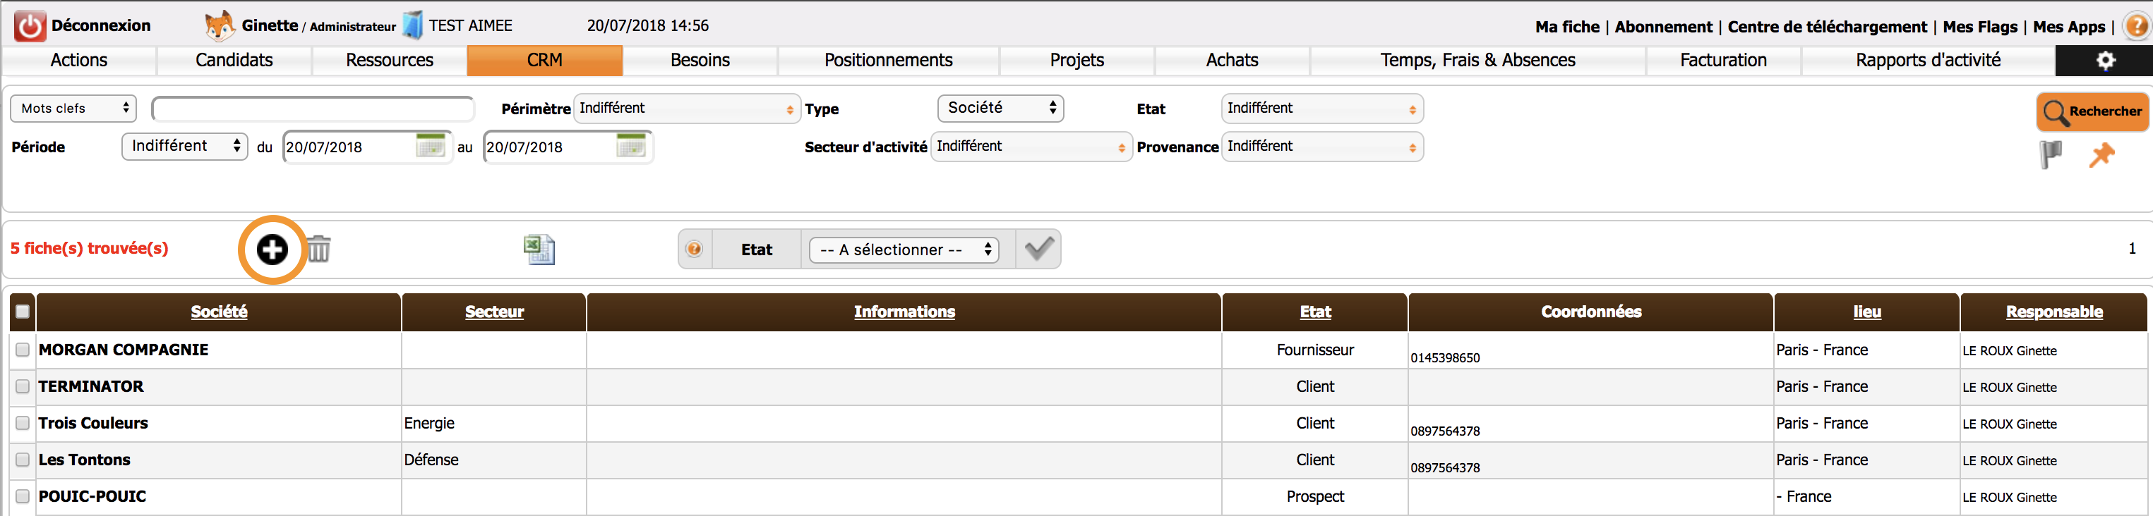The height and width of the screenshot is (516, 2153).
Task: Click the grey flag icon
Action: pyautogui.click(x=2050, y=154)
